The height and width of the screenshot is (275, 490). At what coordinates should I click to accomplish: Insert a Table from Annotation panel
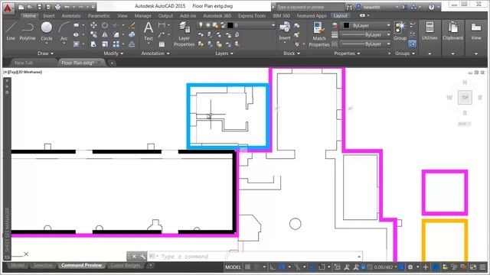162,44
